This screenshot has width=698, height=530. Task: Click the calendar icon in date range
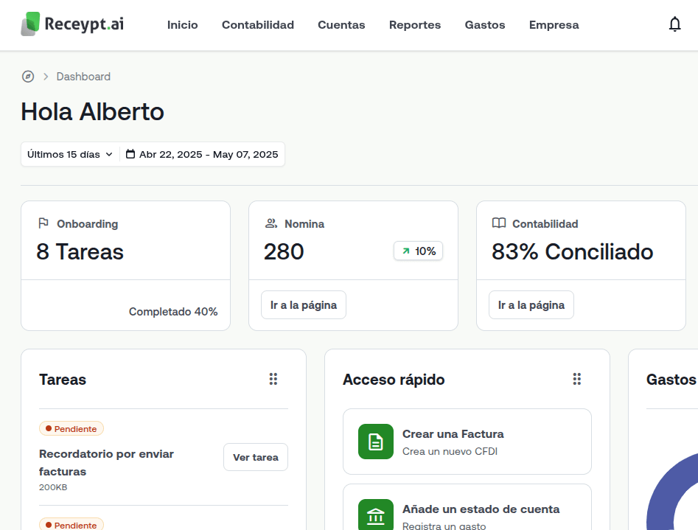[130, 154]
